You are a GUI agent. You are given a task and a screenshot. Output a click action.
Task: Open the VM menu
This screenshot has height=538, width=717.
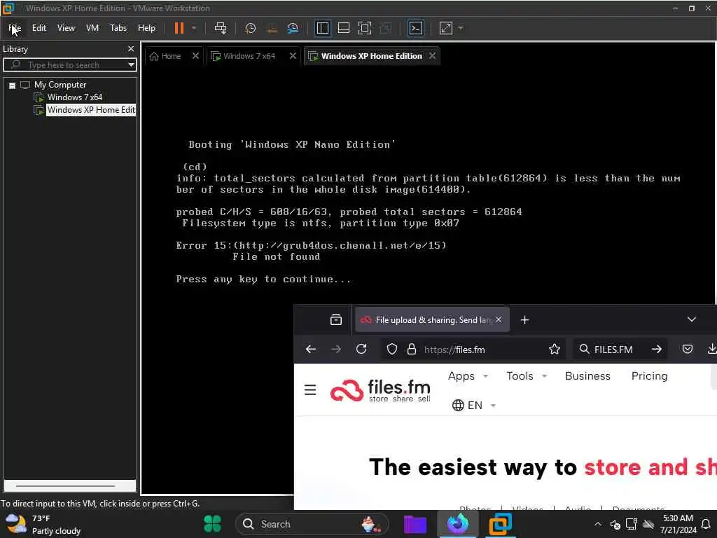point(92,28)
